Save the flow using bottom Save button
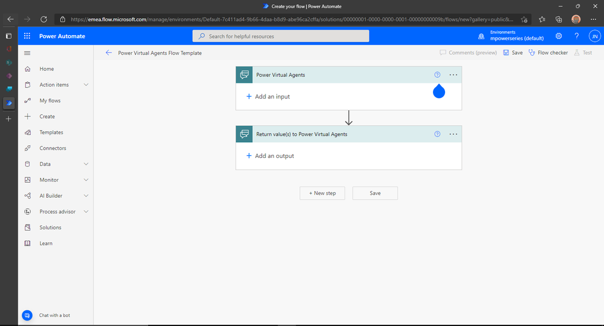The height and width of the screenshot is (326, 604). pos(375,193)
